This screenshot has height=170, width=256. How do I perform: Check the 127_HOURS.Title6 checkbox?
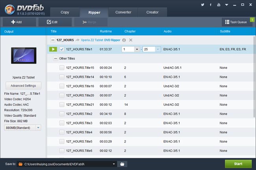(x=62, y=151)
